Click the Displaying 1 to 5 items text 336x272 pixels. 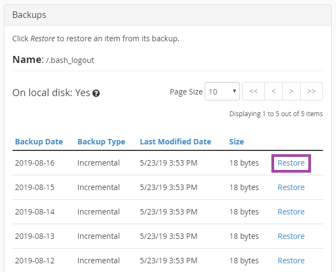(x=276, y=114)
